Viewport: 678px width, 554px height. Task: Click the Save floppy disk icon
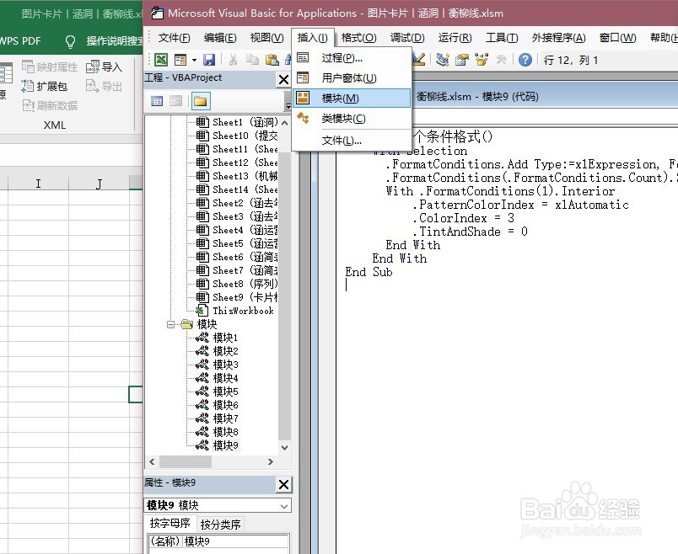tap(209, 60)
